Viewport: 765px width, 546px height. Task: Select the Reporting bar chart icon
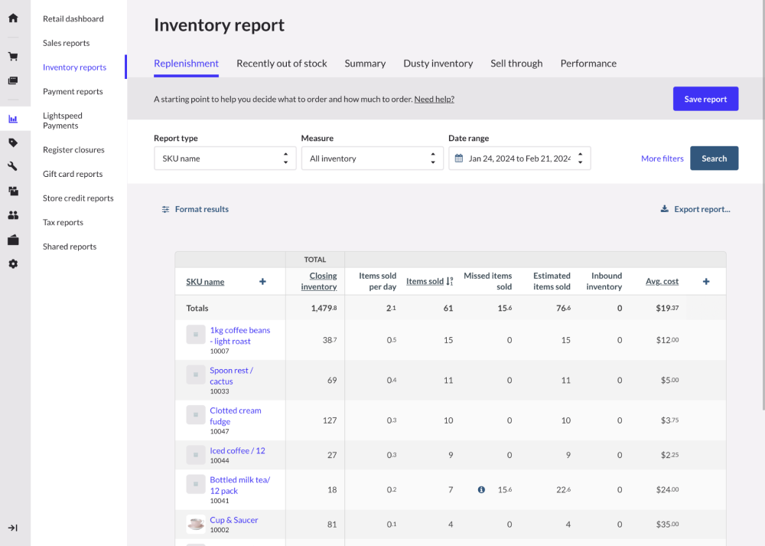(x=12, y=119)
